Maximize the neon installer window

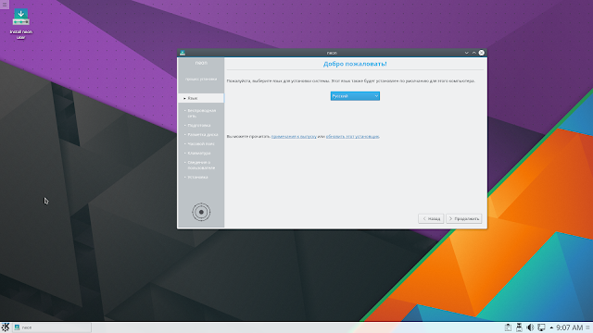tap(473, 53)
